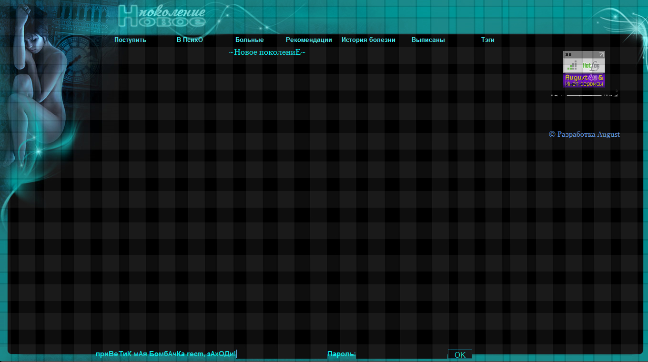The image size is (648, 362).
Task: Click the greeting text приВеТиК мАя БомбАчКа
Action: click(140, 354)
